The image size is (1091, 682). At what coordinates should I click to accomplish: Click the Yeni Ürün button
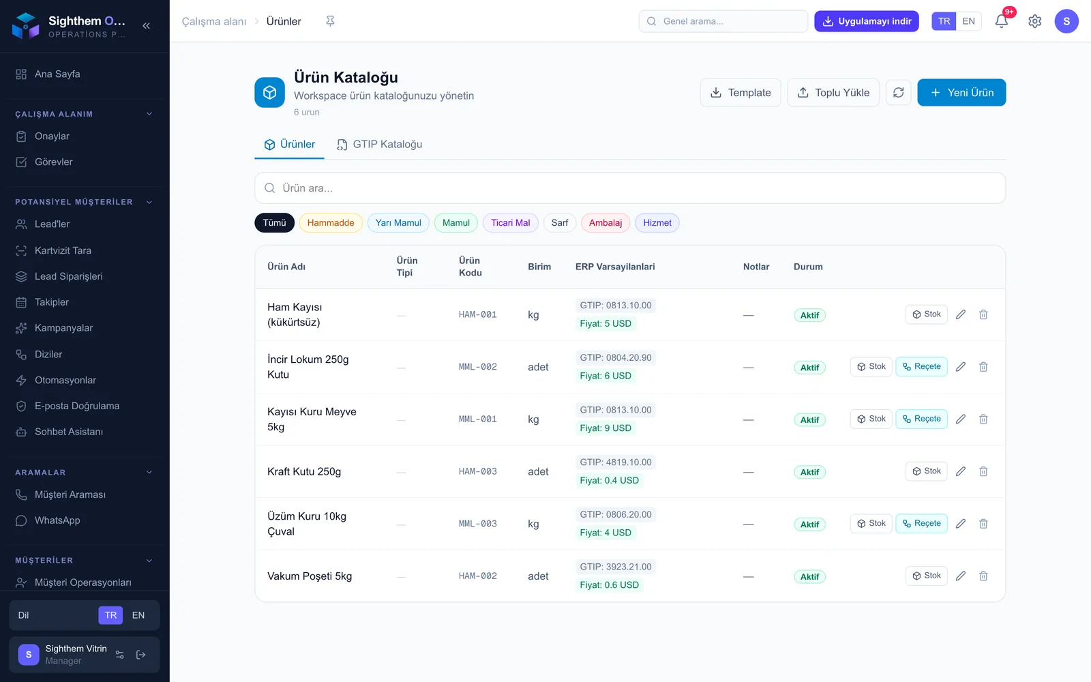pyautogui.click(x=961, y=93)
